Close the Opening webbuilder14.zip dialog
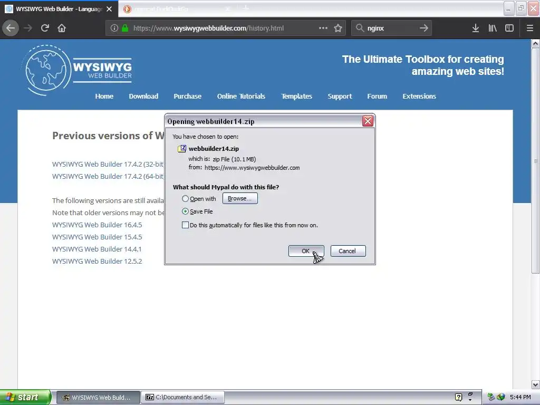The image size is (540, 405). (368, 121)
